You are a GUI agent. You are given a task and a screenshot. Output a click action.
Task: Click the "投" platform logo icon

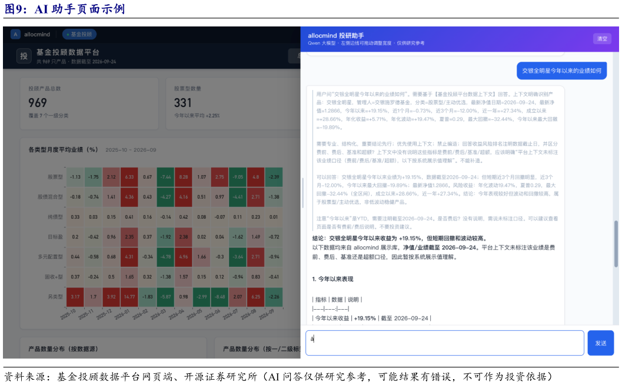(x=24, y=56)
